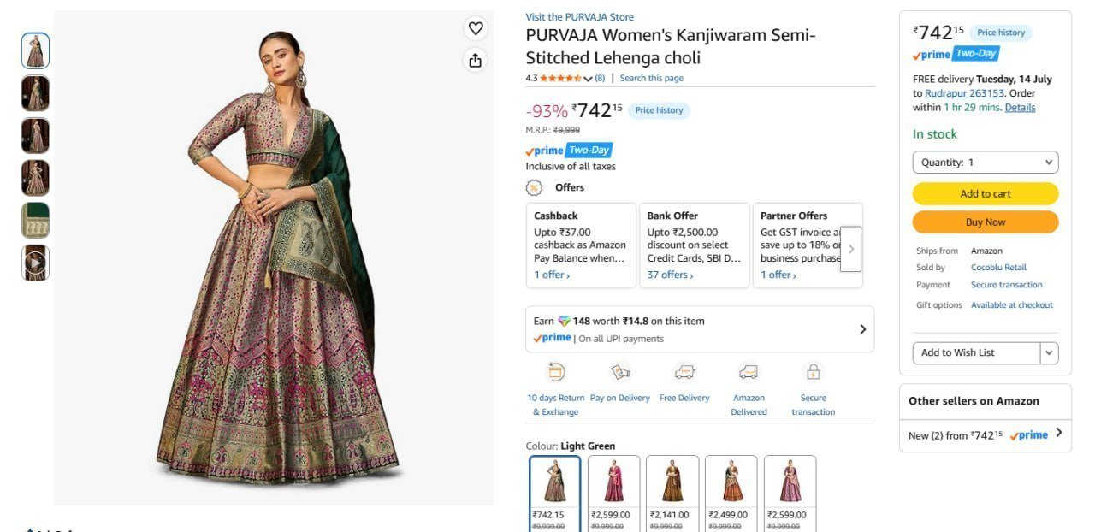The height and width of the screenshot is (532, 1095).
Task: Open the Quantity dropdown
Action: 985,163
